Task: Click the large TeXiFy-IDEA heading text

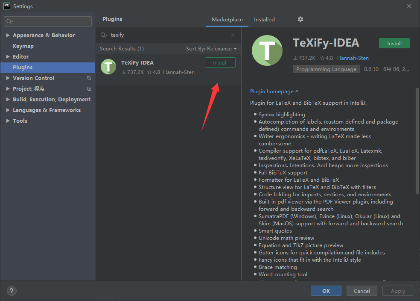Action: point(326,43)
